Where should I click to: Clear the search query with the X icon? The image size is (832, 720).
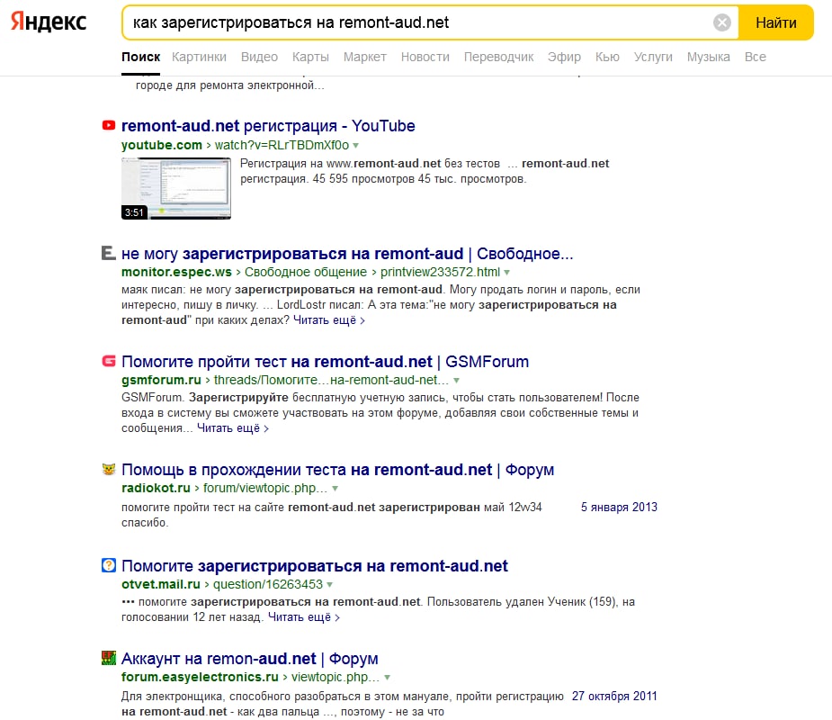coord(721,22)
